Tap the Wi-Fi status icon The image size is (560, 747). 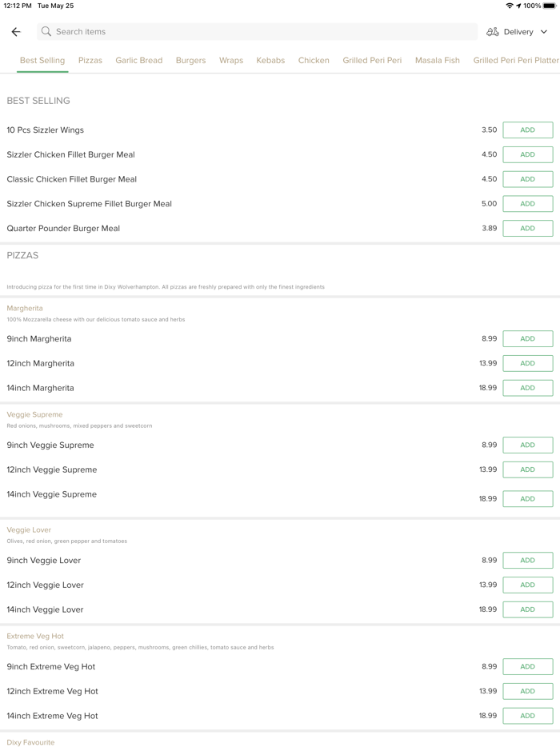point(509,6)
